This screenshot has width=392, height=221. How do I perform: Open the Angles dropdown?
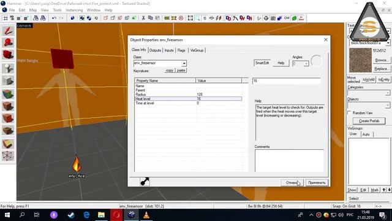(x=306, y=64)
